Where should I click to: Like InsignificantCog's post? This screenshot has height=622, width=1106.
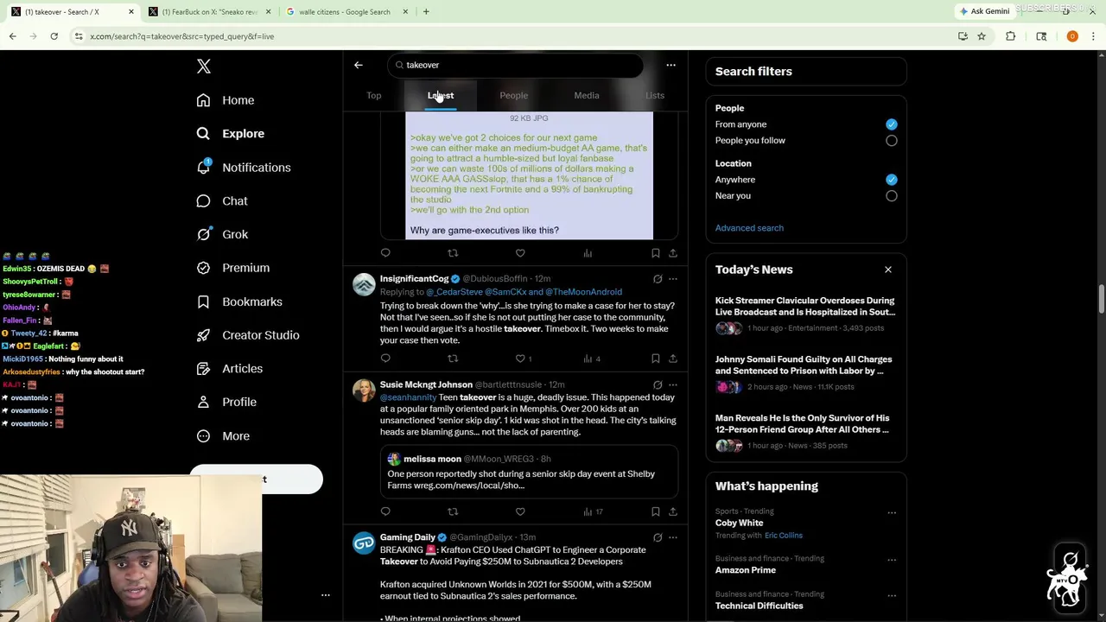[520, 359]
